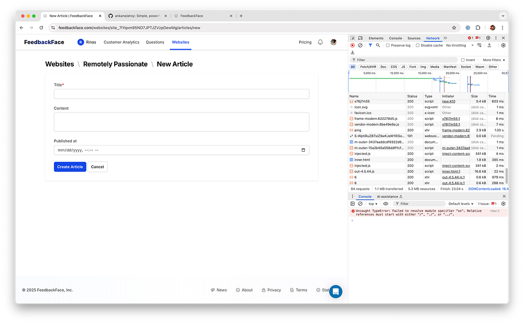Click the network overview timeline

coord(428,82)
